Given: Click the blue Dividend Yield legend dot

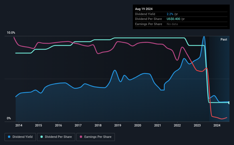Looking at the screenshot, I should (x=9, y=137).
